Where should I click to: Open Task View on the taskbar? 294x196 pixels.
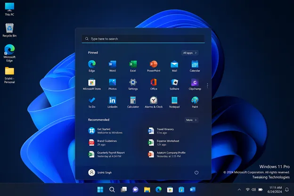[x=124, y=189]
